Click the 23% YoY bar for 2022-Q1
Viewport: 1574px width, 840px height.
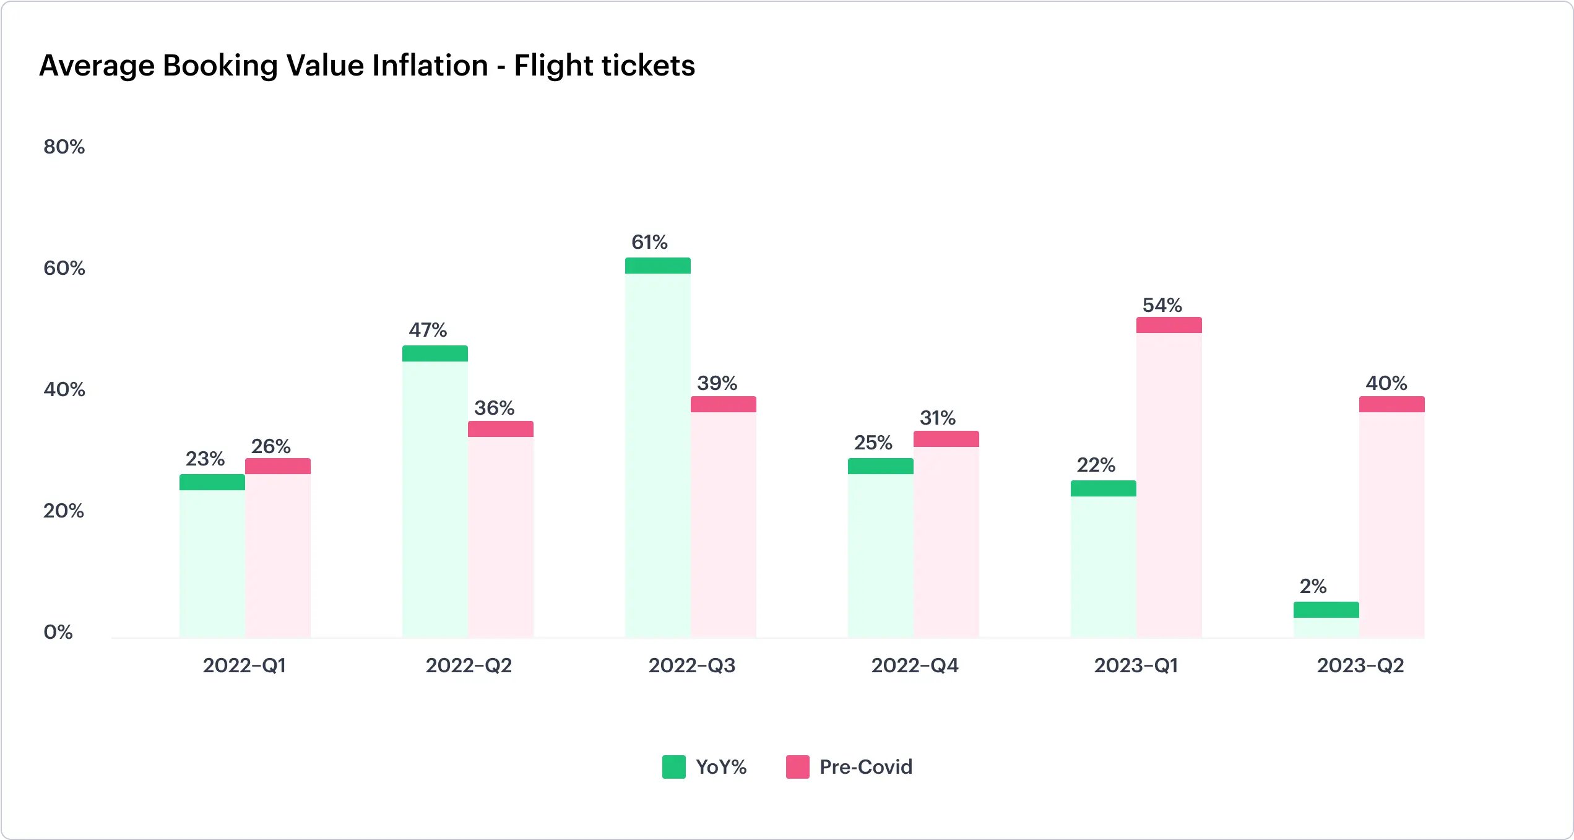pos(212,556)
